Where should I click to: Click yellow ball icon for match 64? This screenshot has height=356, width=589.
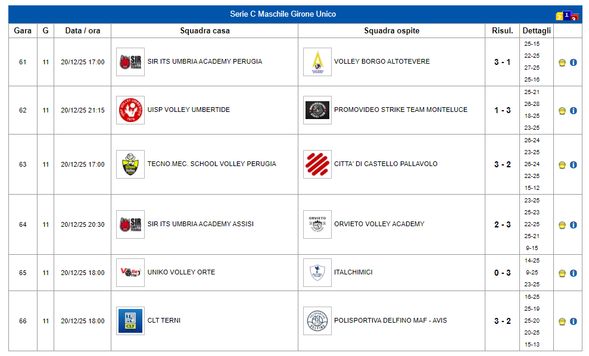click(x=562, y=225)
